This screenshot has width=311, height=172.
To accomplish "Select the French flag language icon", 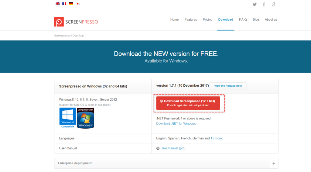I will [x=64, y=4].
